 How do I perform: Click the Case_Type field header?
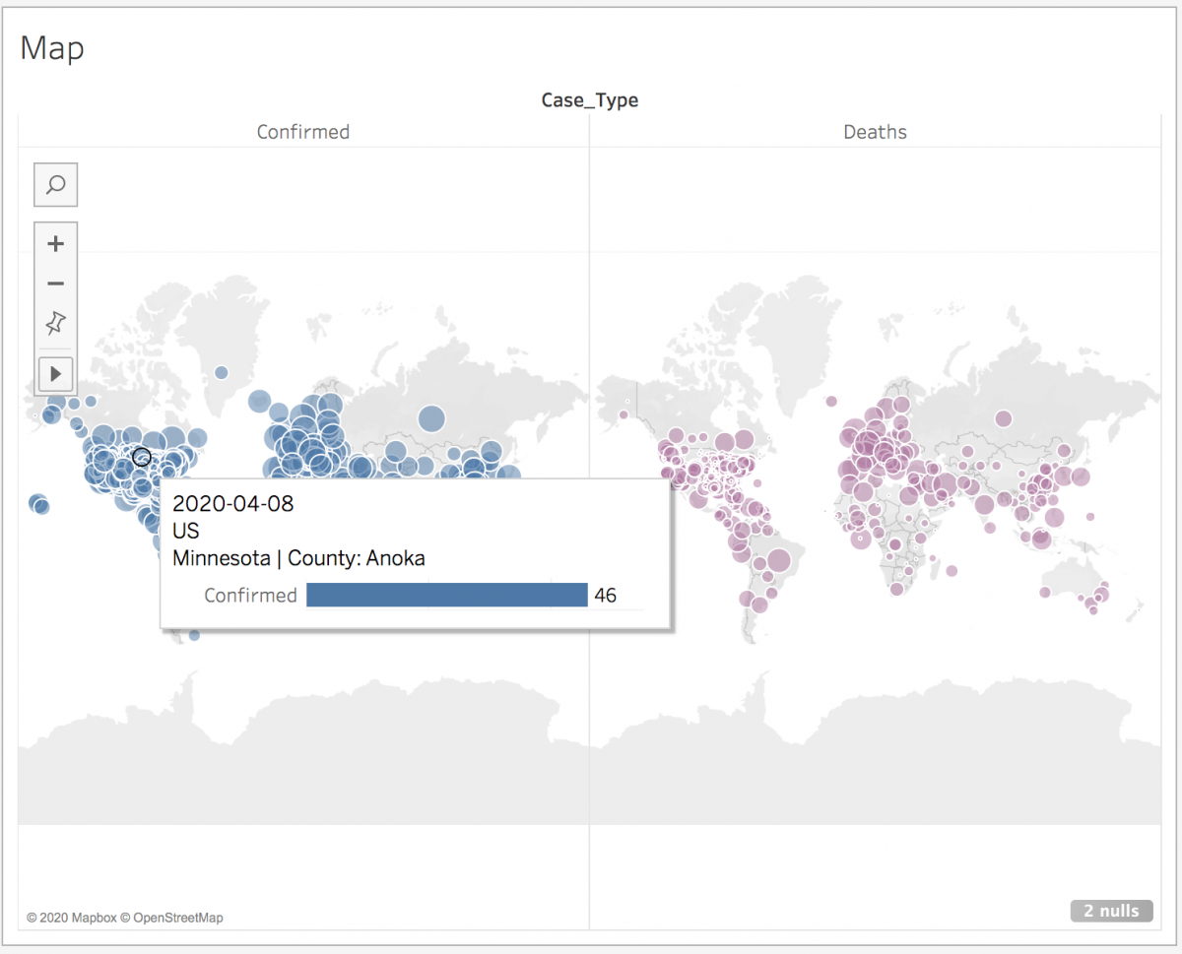[589, 100]
